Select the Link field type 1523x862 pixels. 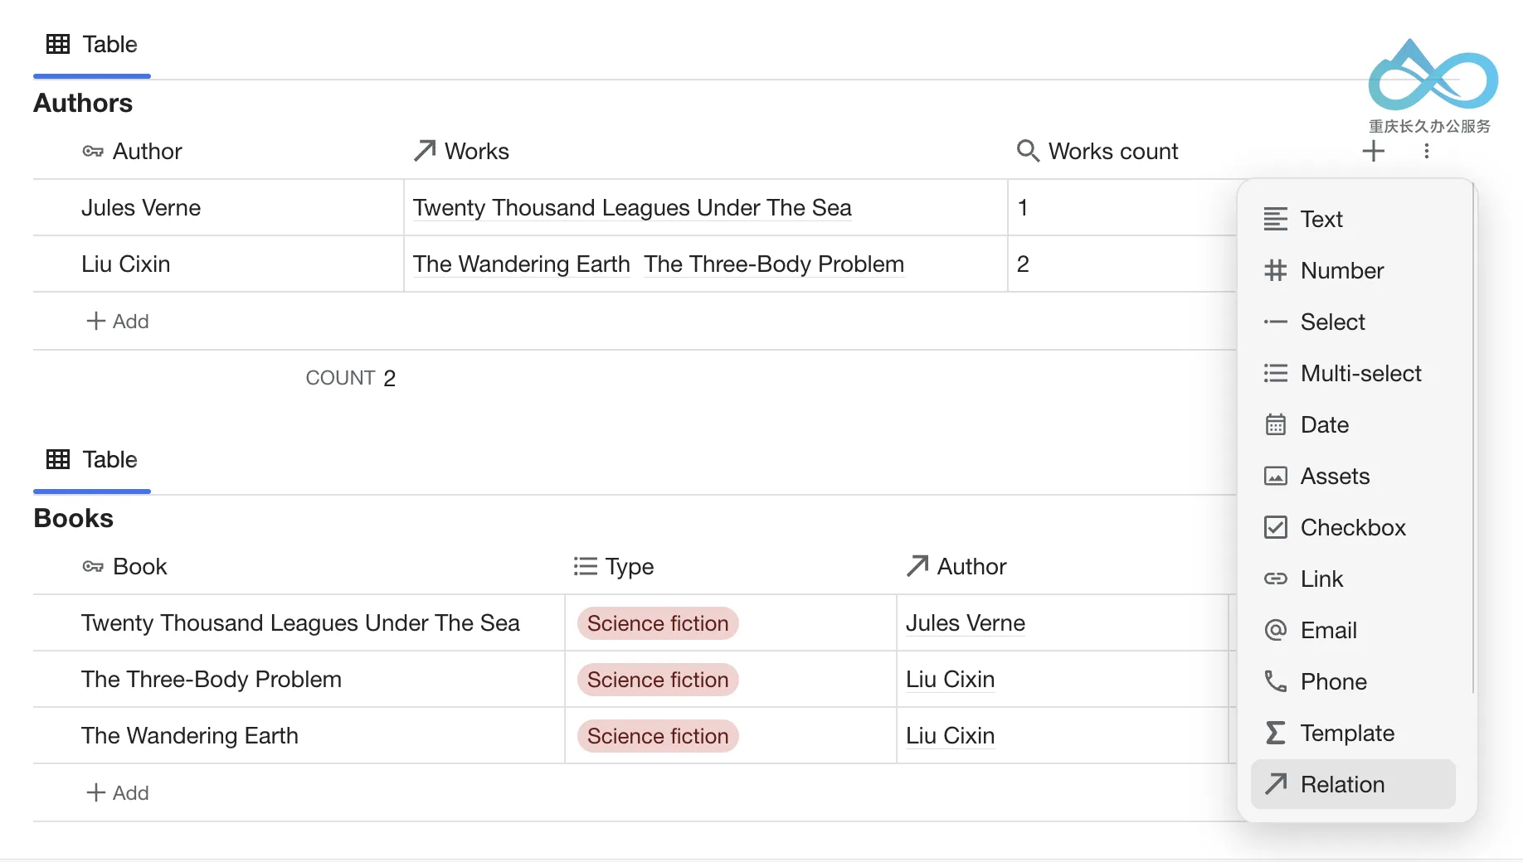(x=1353, y=579)
